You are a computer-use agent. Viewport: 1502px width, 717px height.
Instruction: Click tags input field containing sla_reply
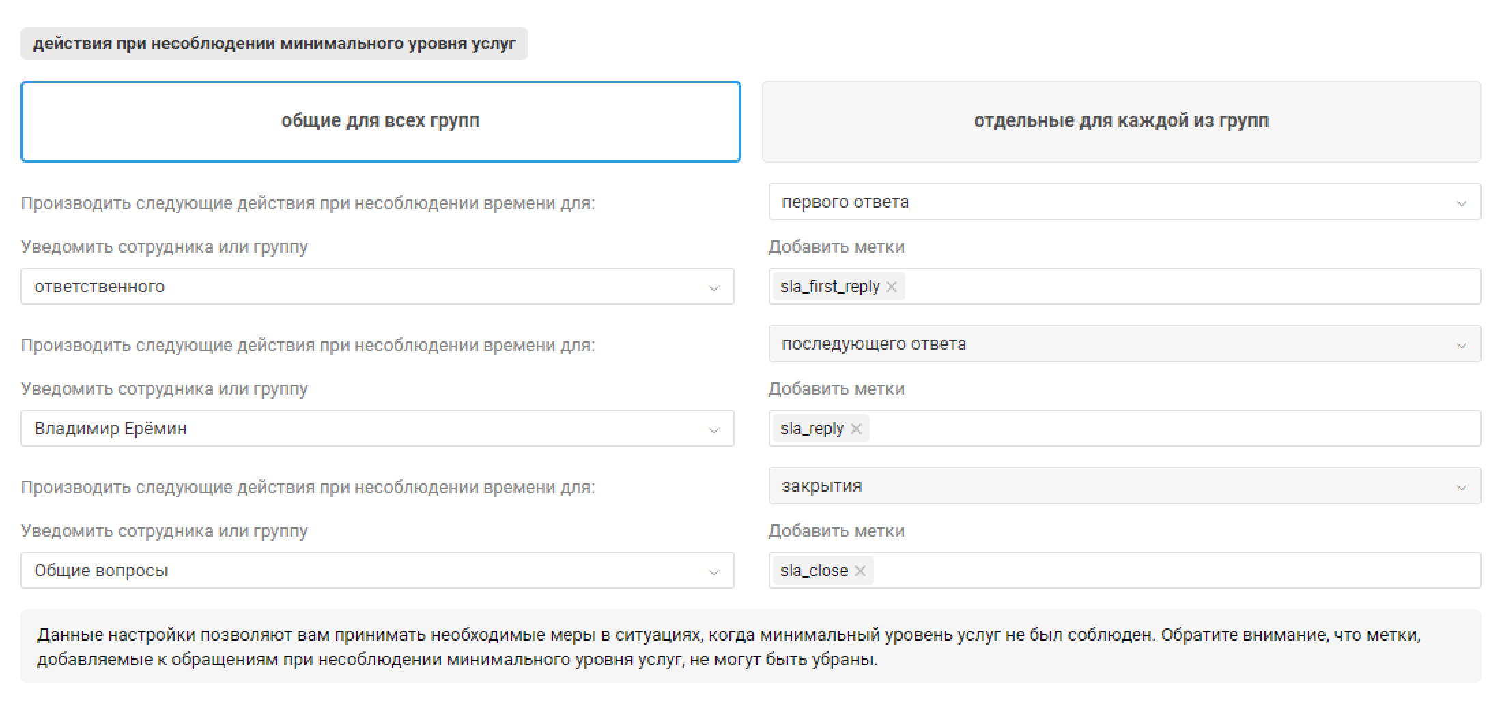(1174, 429)
